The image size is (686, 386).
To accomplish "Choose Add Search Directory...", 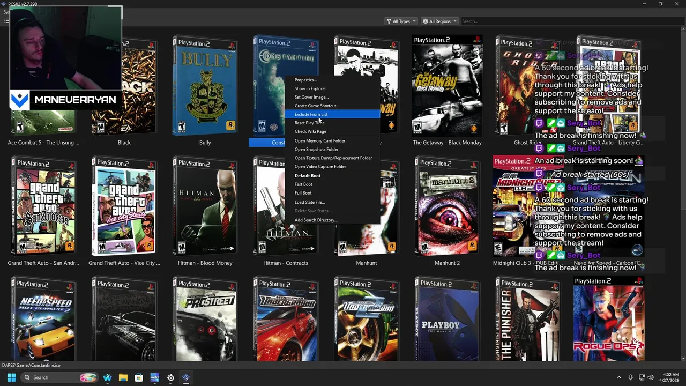I will (x=332, y=220).
